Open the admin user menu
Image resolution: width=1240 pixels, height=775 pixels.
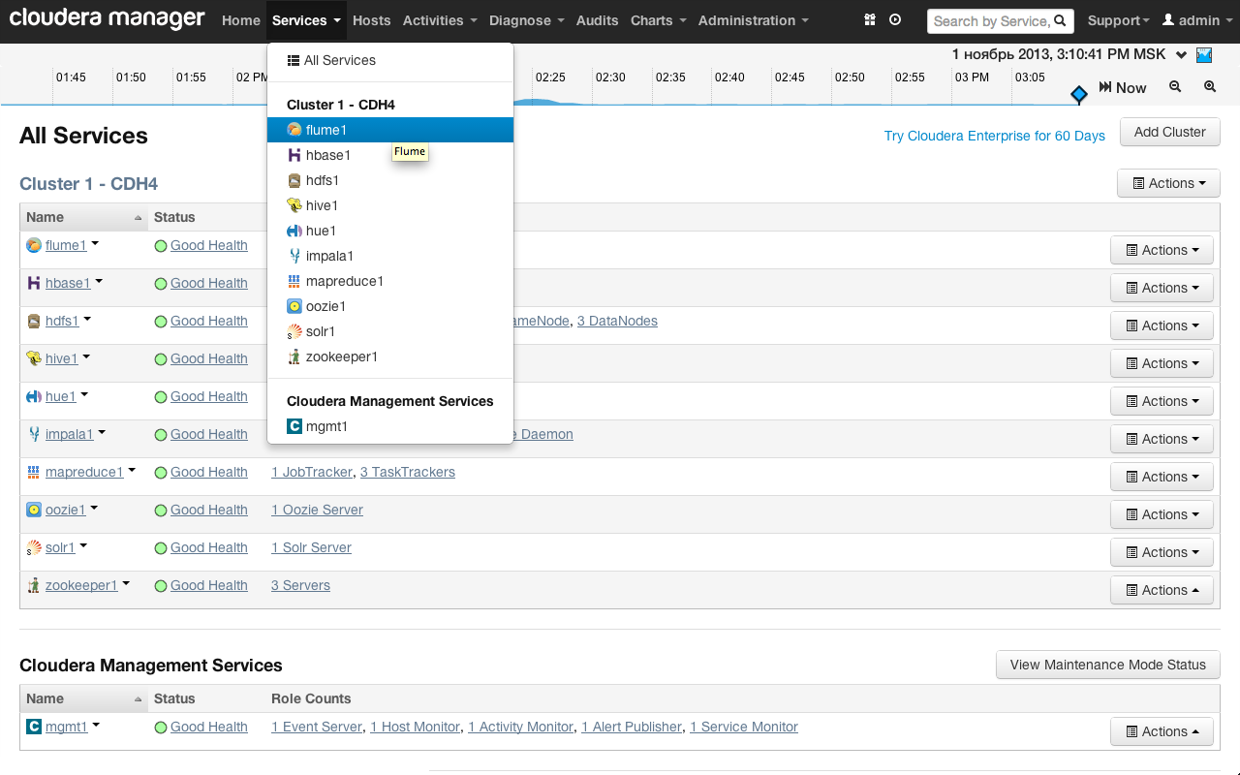click(1196, 20)
